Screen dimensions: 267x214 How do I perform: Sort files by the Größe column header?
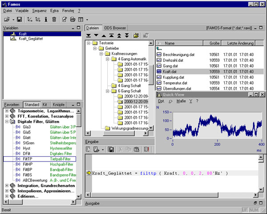point(214,44)
